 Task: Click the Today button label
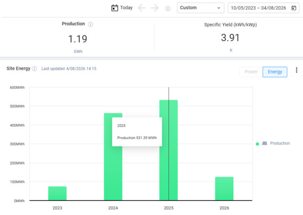(x=126, y=8)
